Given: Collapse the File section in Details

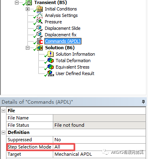Looking at the screenshot, I should pyautogui.click(x=3, y=111).
